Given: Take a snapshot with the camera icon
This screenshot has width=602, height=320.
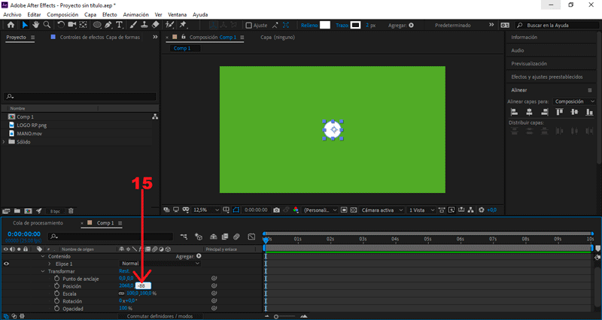Looking at the screenshot, I should click(x=276, y=210).
